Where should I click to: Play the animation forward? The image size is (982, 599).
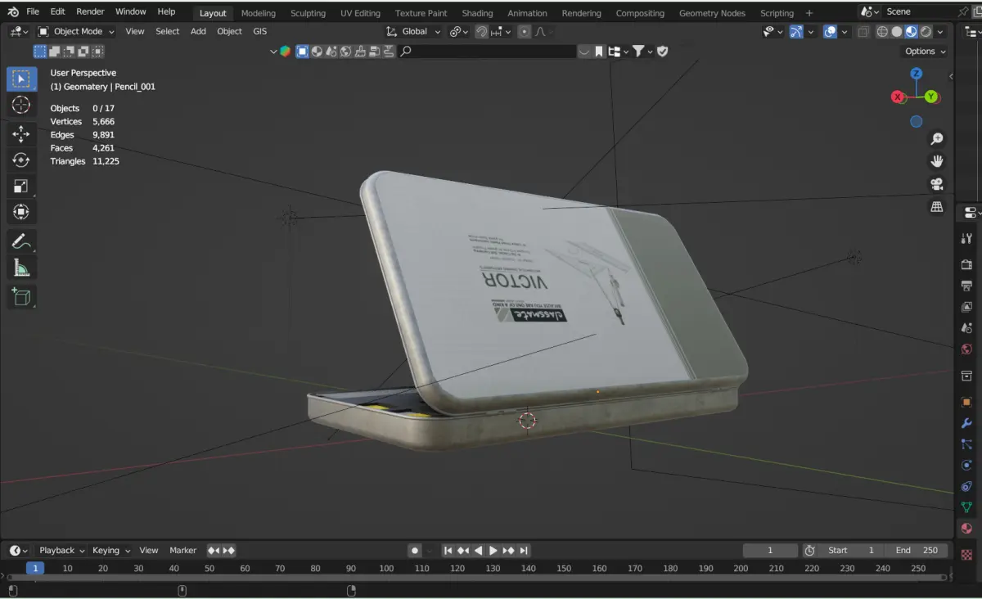coord(493,551)
